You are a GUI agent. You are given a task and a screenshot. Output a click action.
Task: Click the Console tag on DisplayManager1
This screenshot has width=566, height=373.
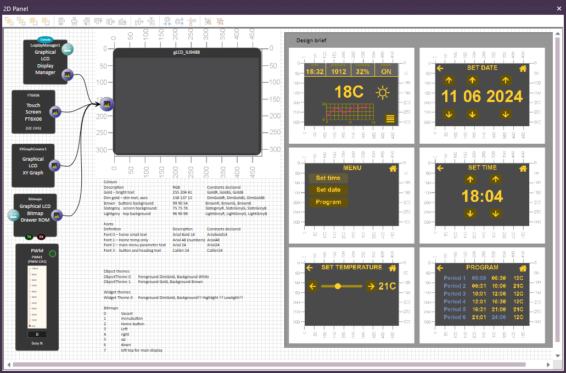(x=45, y=39)
